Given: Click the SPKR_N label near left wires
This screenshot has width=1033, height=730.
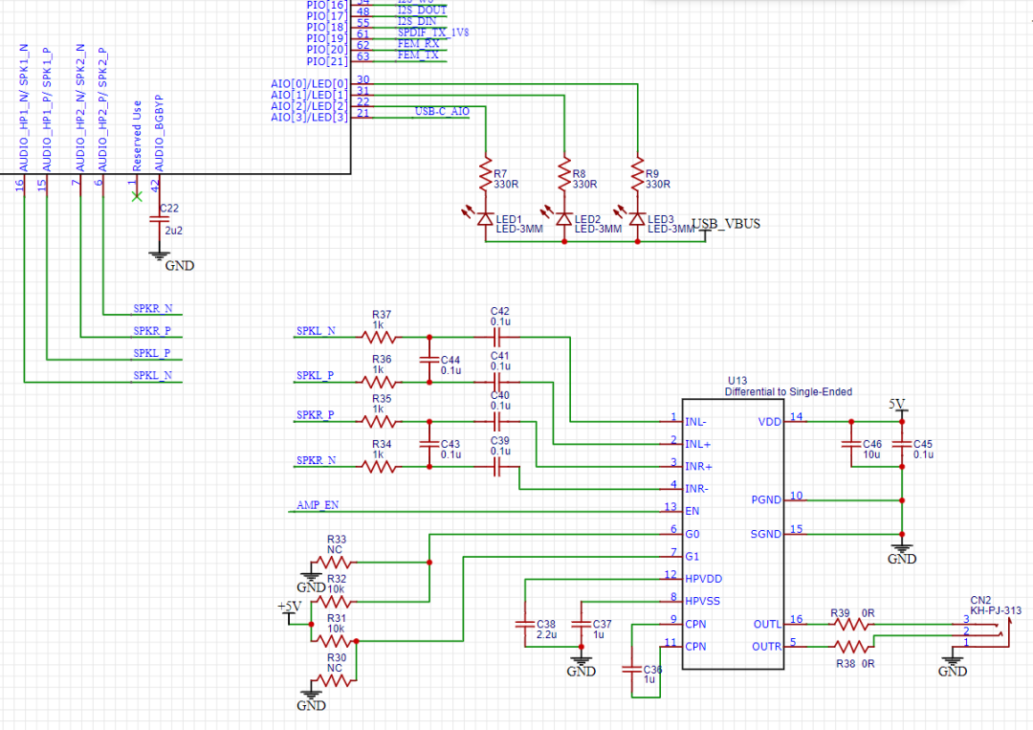Looking at the screenshot, I should tap(153, 308).
